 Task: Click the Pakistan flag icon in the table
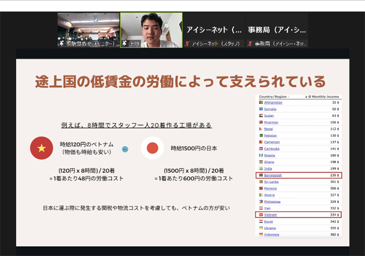tap(261, 136)
